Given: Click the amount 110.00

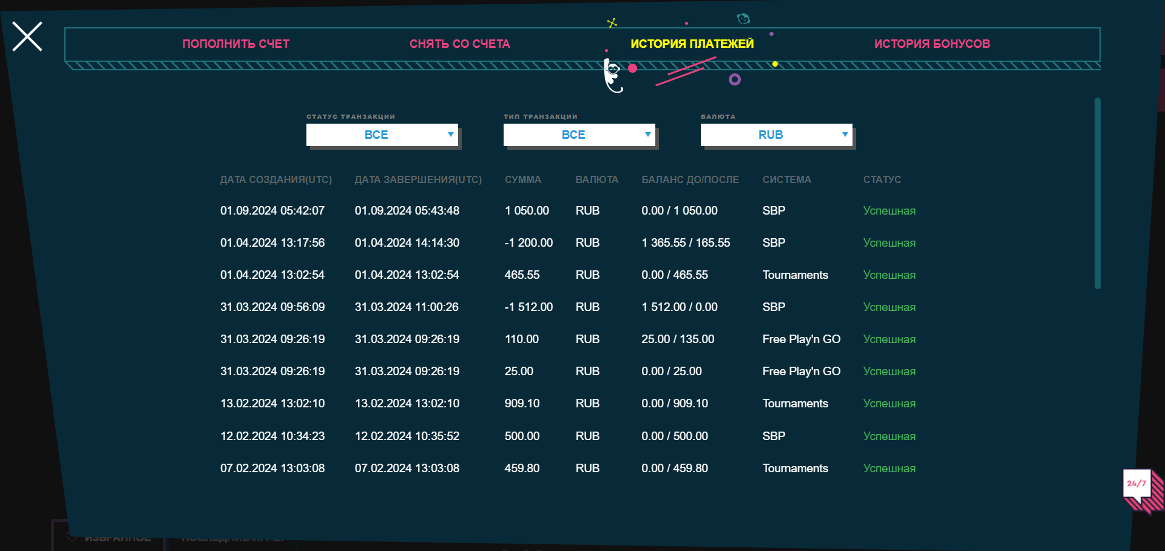Looking at the screenshot, I should click(522, 339).
